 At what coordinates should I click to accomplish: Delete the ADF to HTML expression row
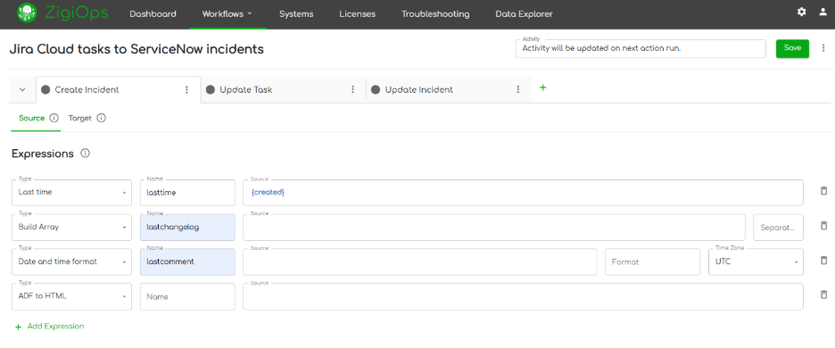[823, 294]
